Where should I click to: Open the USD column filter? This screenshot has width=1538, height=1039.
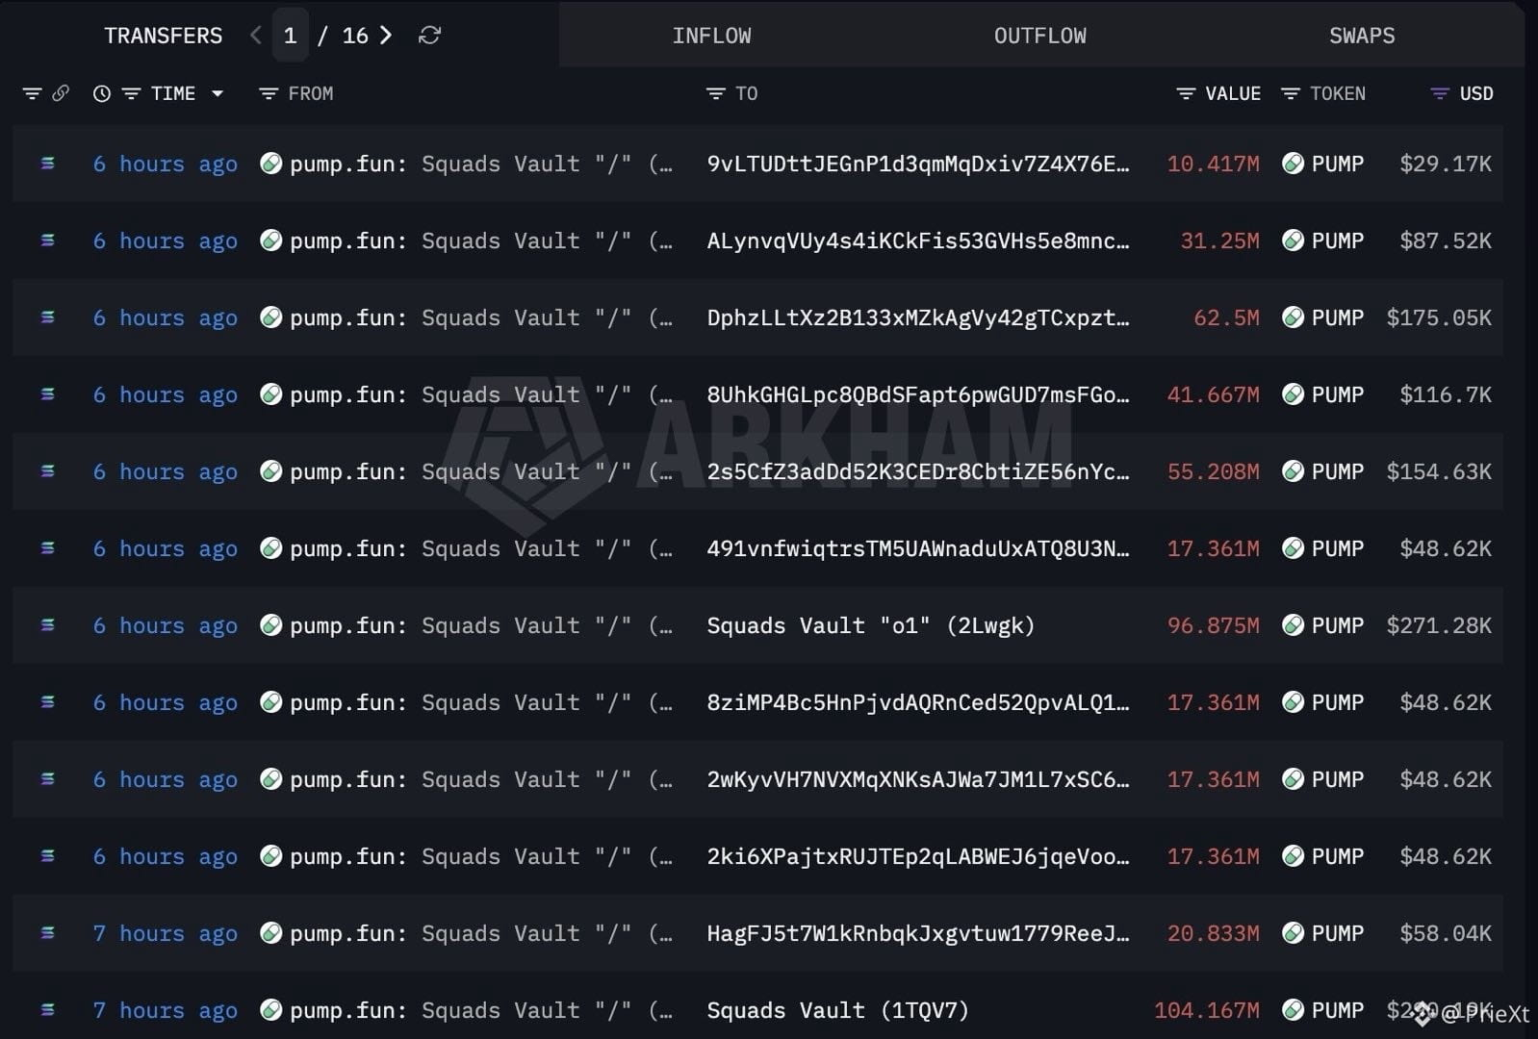click(1440, 93)
